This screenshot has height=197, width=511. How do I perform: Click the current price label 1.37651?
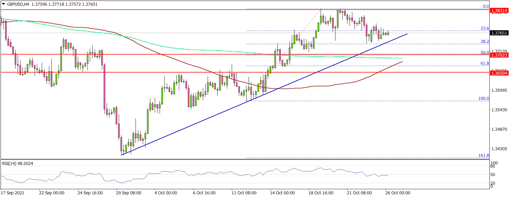(499, 33)
